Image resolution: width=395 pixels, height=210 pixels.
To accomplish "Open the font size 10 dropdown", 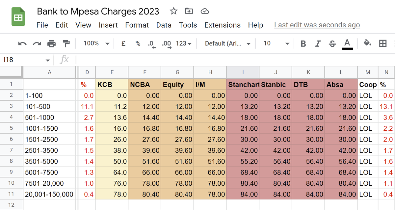I will 276,43.
